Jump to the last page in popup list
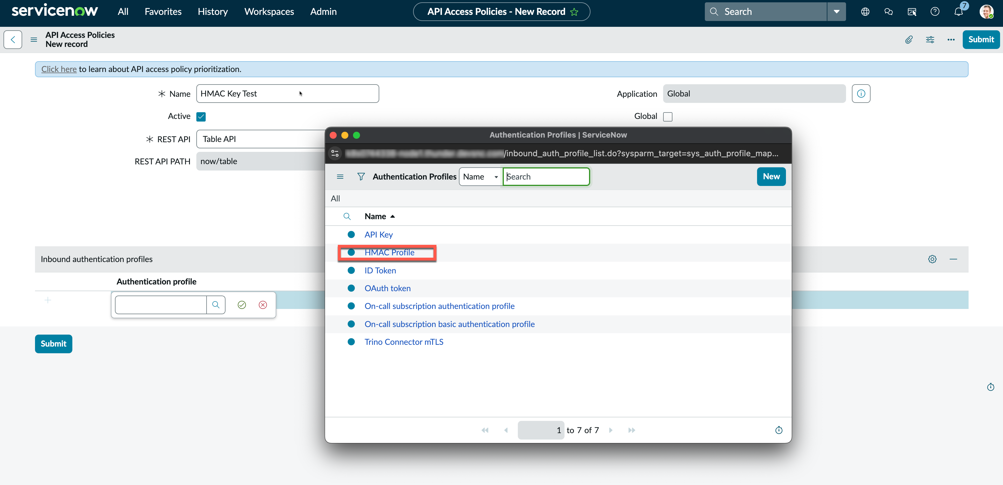Screen dimensions: 1003x485 coord(632,430)
